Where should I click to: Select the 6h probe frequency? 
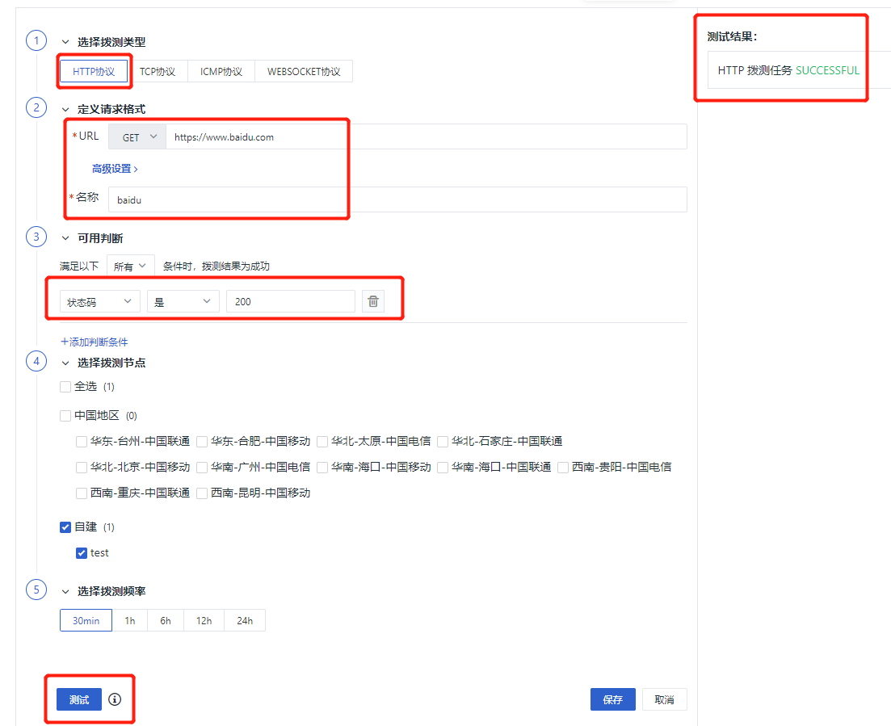pos(166,620)
